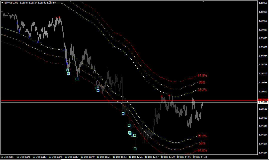Click the OHLC values 1.09544 1.09557 1.09542 1.09557
The height and width of the screenshot is (160, 269).
point(37,3)
